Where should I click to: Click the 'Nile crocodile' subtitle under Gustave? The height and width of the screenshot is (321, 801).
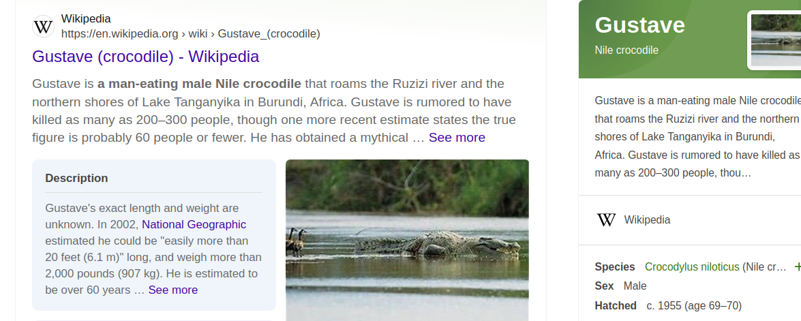click(626, 50)
